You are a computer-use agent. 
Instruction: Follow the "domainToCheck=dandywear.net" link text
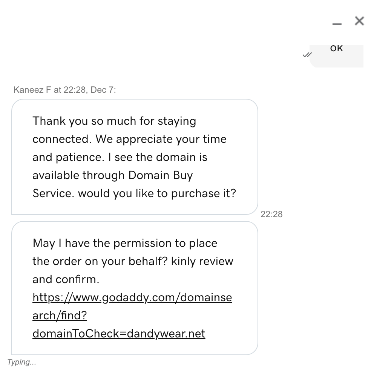pos(119,334)
